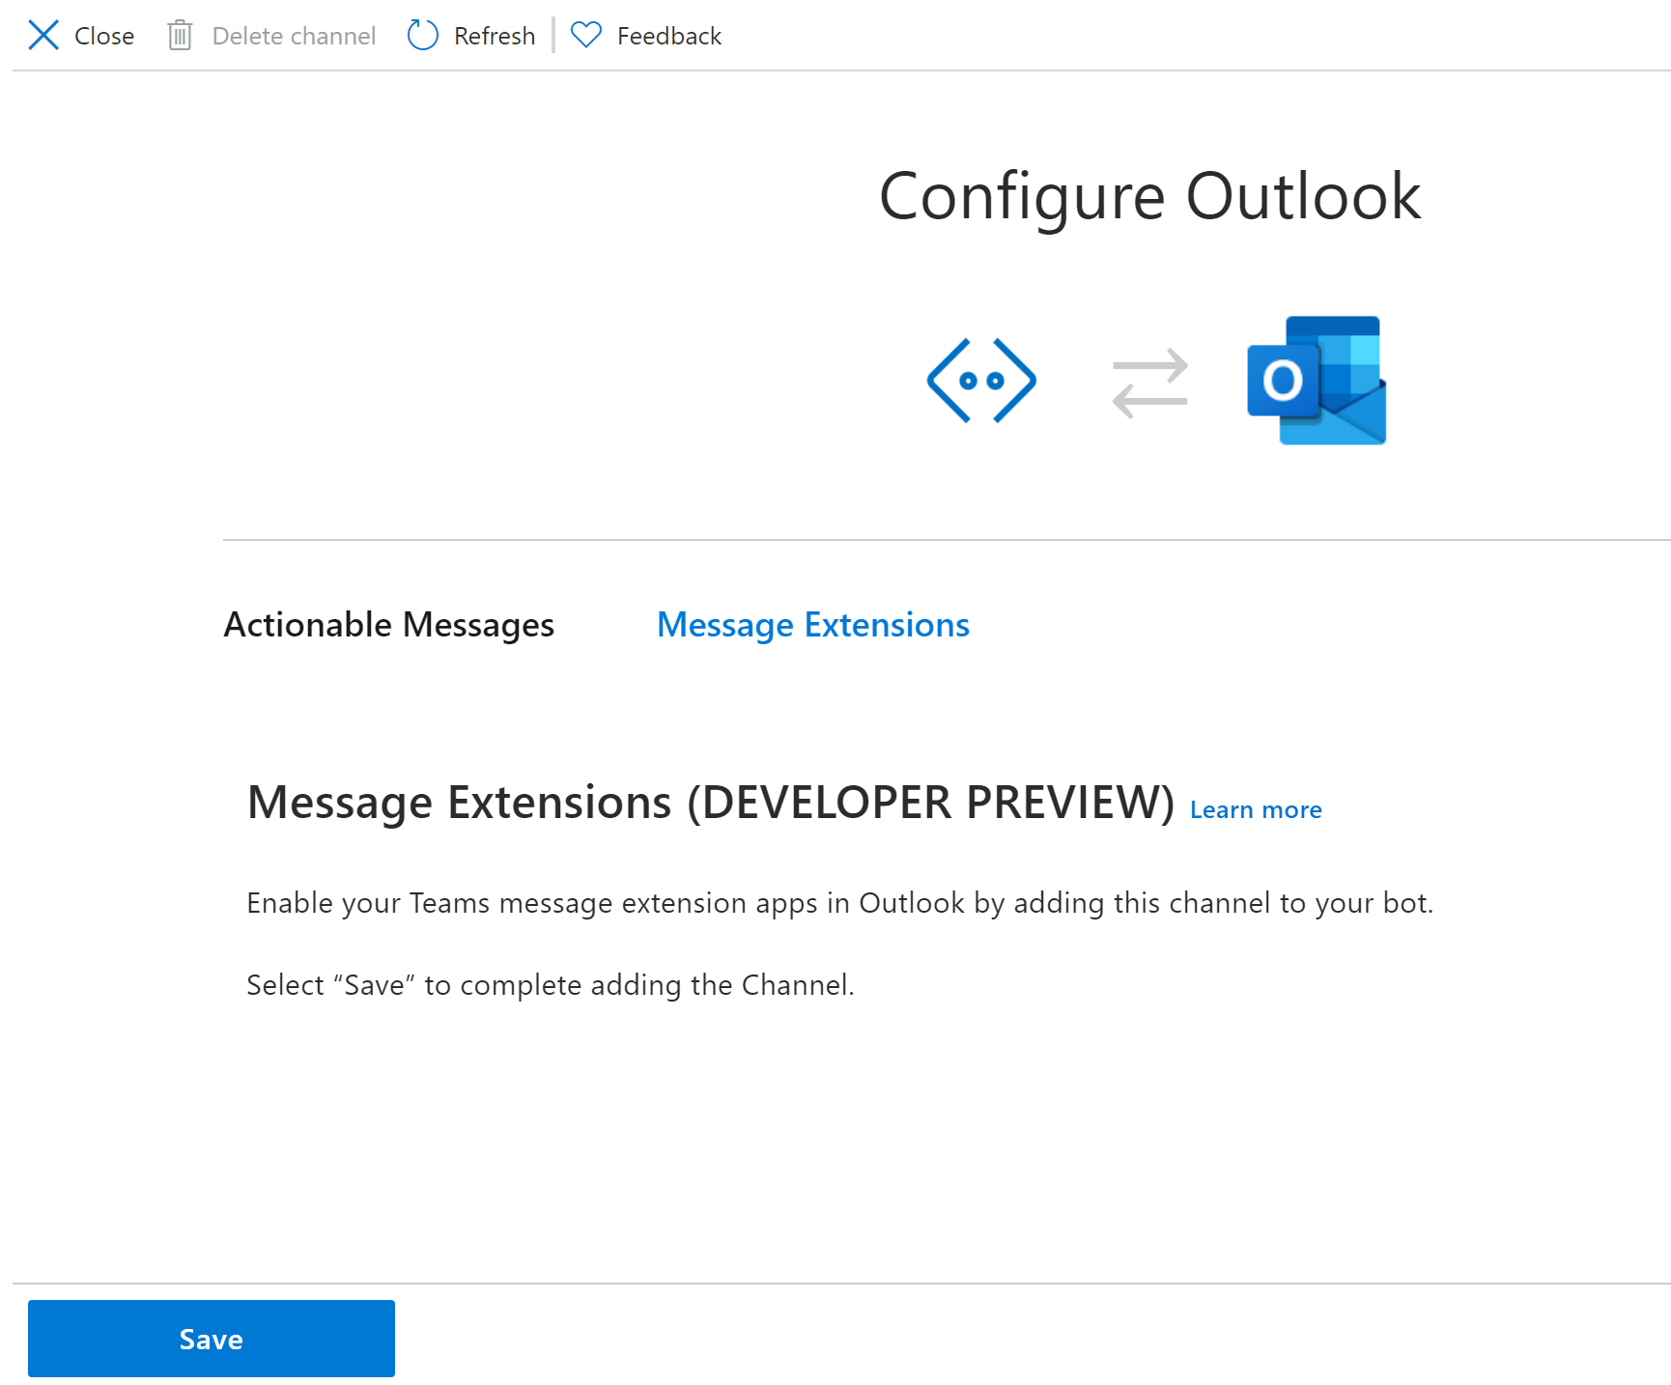Click the bidirectional exchange arrows icon
The image size is (1671, 1385).
click(1150, 383)
